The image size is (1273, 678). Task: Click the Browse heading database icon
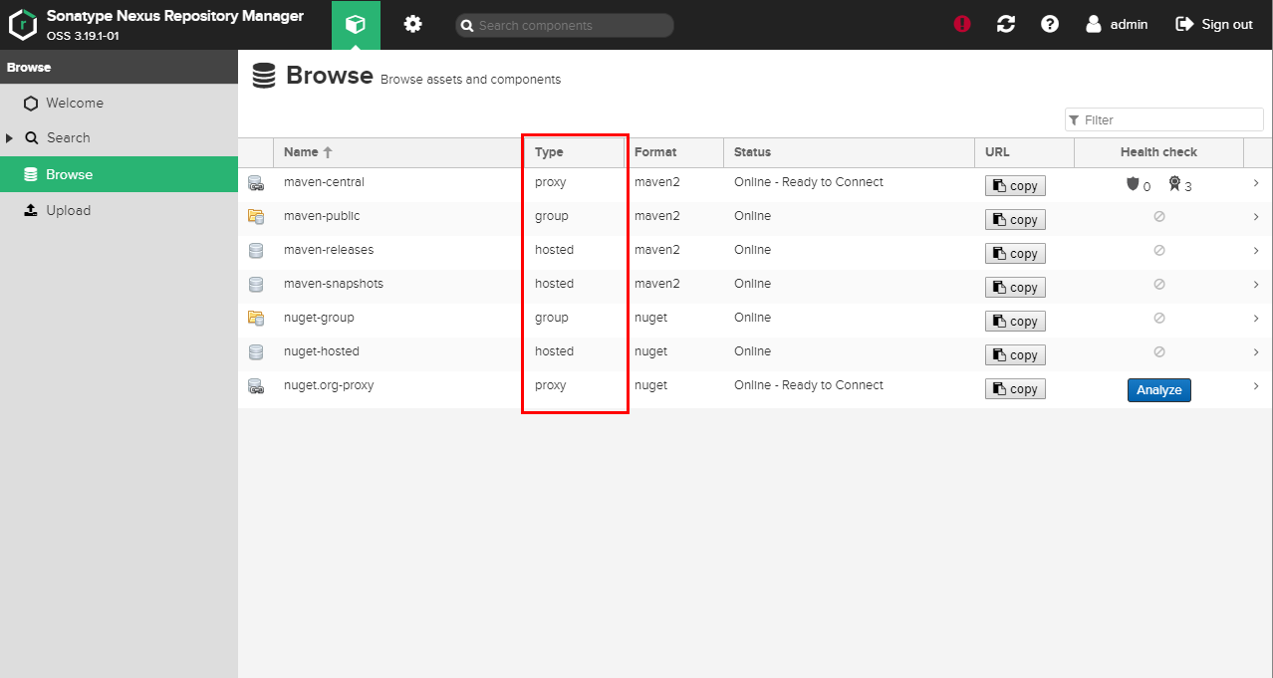[264, 77]
